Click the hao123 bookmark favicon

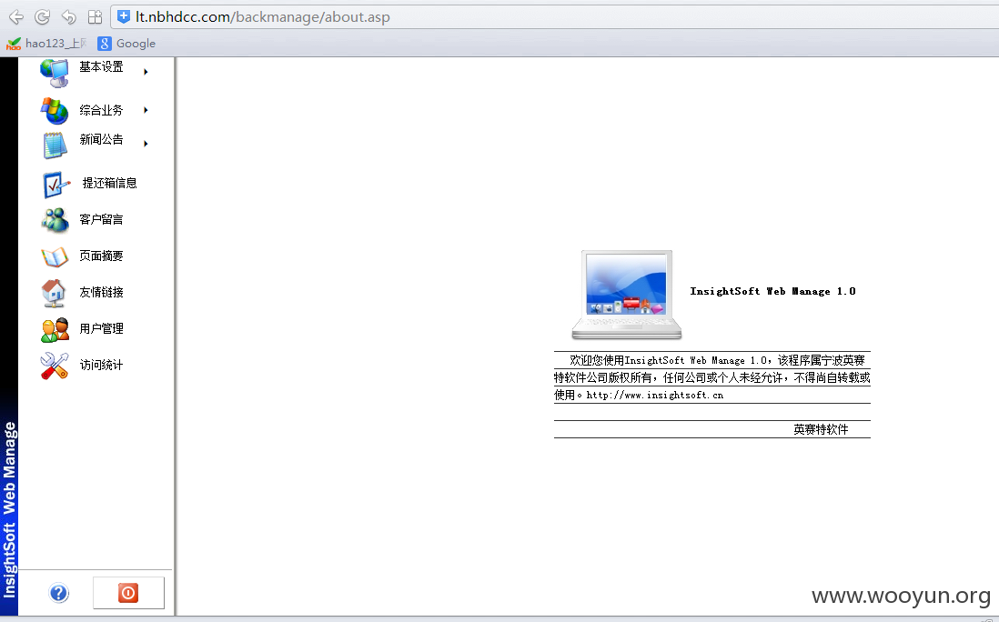tap(14, 44)
